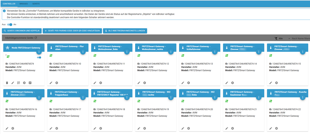Click thermometer icon on Schlafzimmer card header

pyautogui.click(x=183, y=48)
